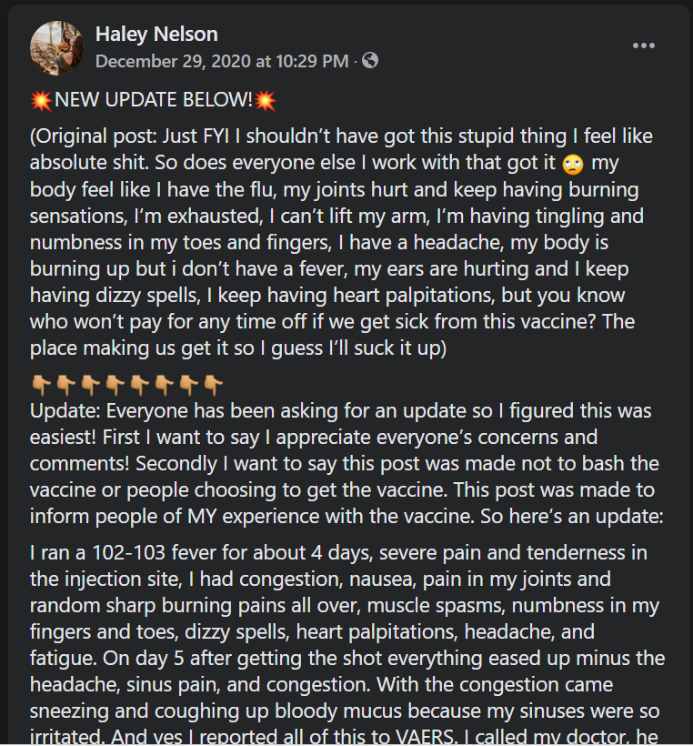This screenshot has height=746, width=693.
Task: Open the three-dot post options menu
Action: 644,45
